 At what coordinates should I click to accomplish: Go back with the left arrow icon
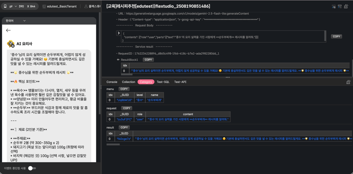click(8, 30)
